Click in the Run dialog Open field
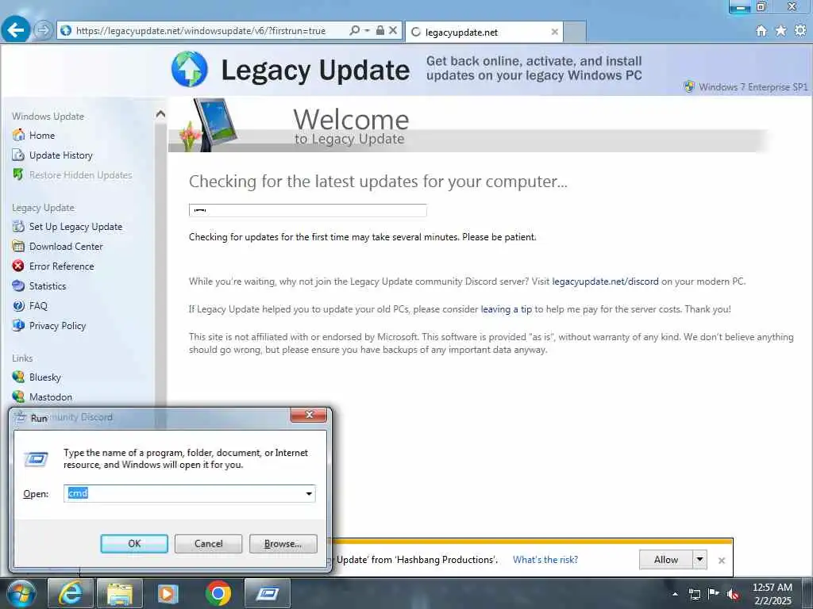Viewport: 813px width, 609px height. [189, 493]
